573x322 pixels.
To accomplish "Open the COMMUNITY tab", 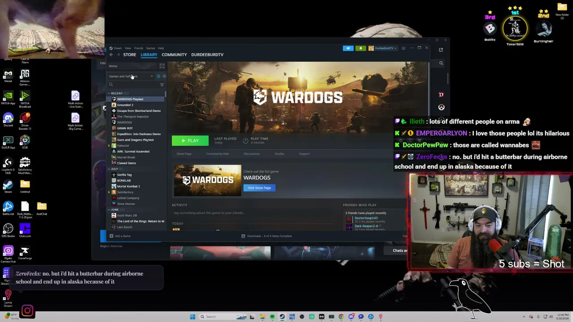I will coord(174,55).
